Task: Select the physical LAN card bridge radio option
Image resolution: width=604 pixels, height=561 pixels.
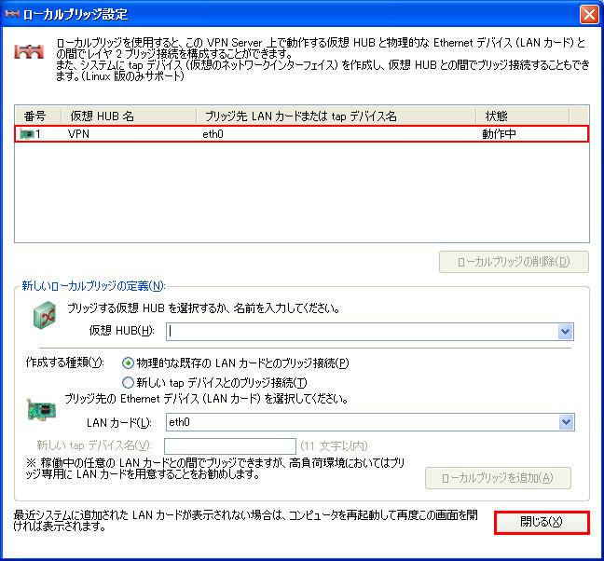Action: (128, 363)
